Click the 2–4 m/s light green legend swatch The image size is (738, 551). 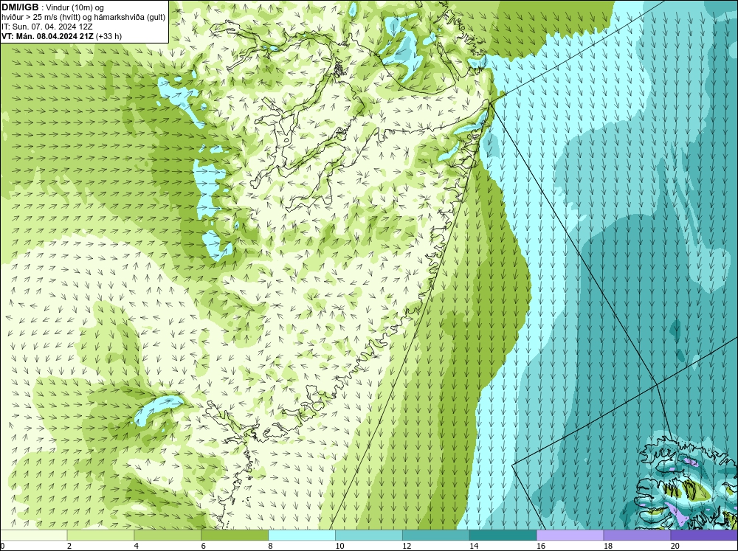tap(100, 535)
